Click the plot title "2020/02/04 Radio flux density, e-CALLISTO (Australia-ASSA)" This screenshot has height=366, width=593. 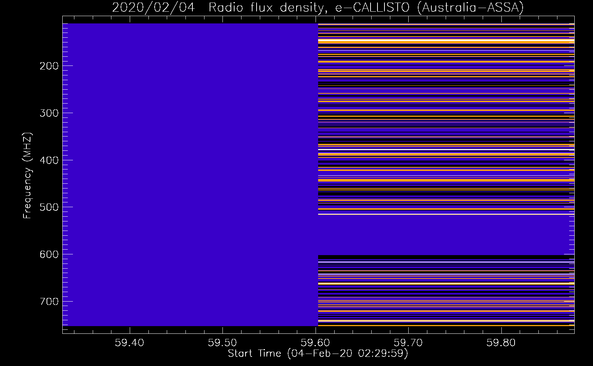tap(318, 7)
